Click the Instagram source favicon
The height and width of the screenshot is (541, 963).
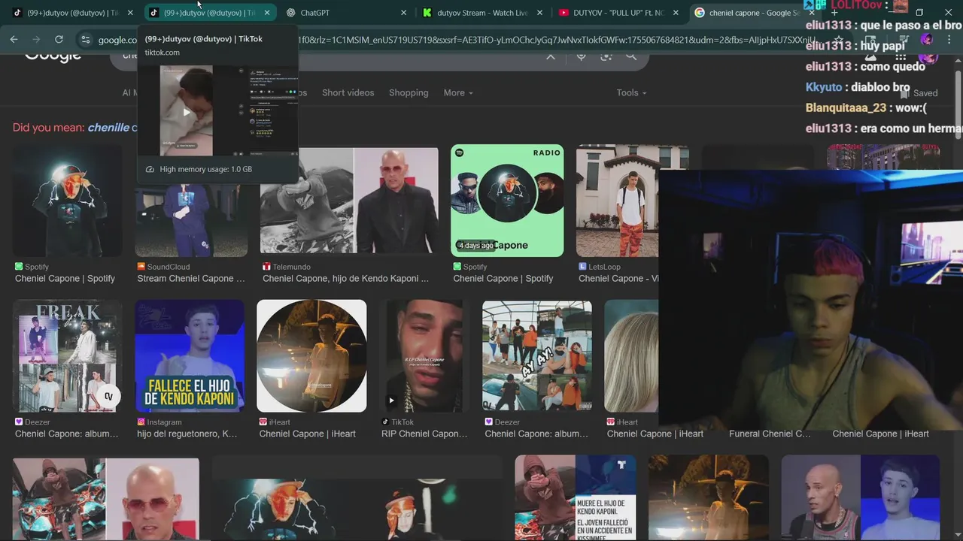[141, 422]
